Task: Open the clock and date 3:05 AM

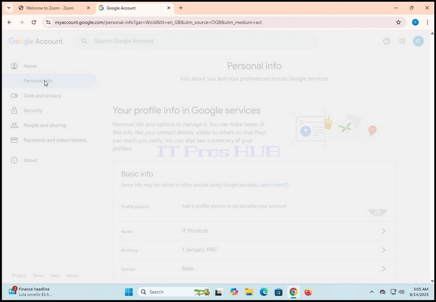Action: pos(419,292)
